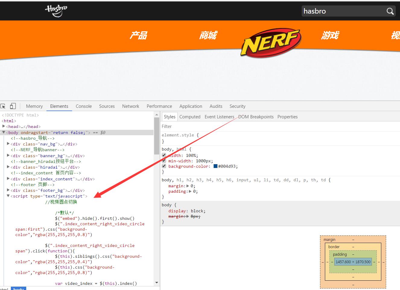Switch to the Elements tab
The image size is (400, 290).
click(x=59, y=106)
